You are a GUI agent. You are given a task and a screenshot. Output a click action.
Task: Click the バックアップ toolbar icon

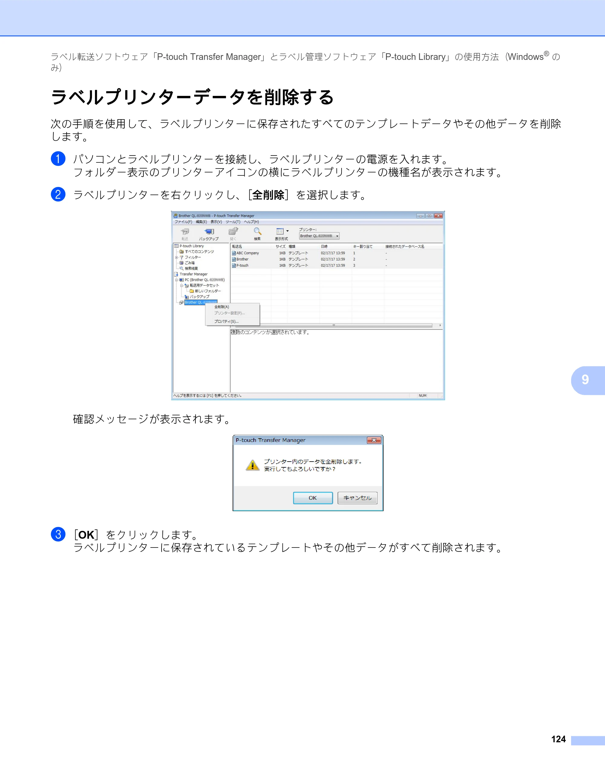tap(209, 232)
